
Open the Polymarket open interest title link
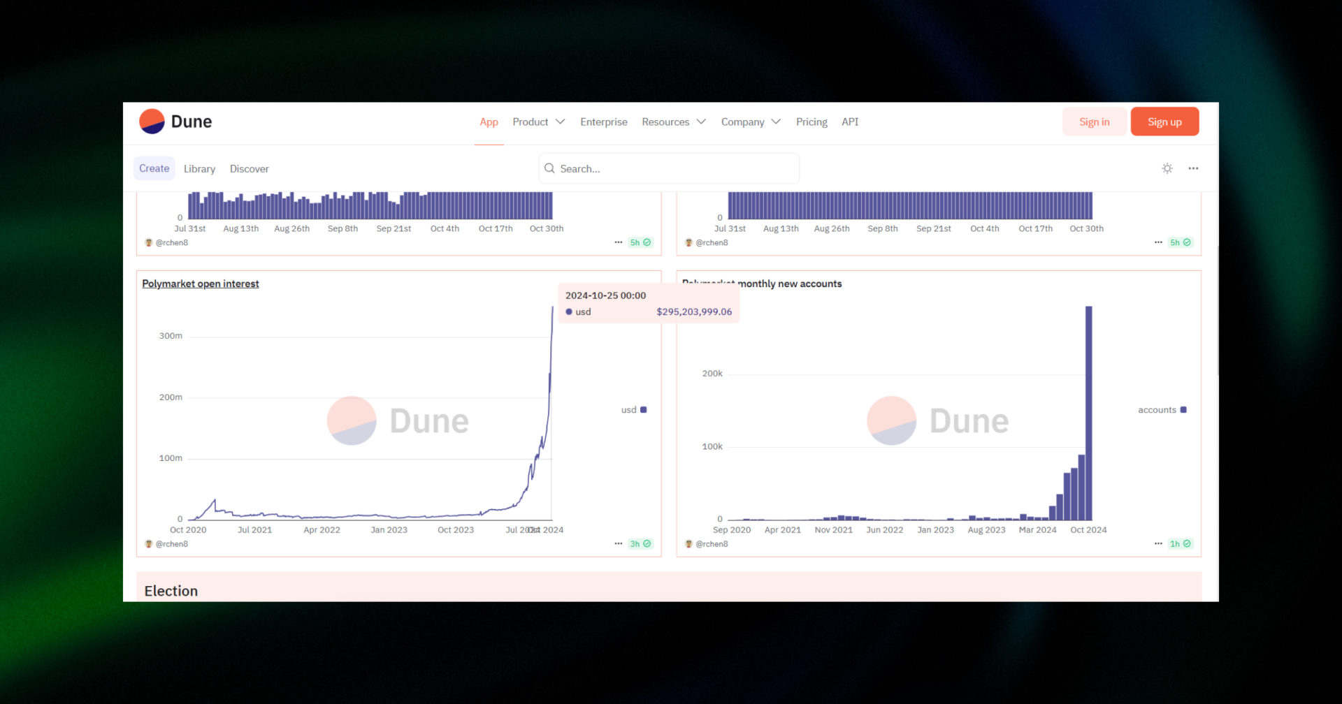(x=201, y=284)
